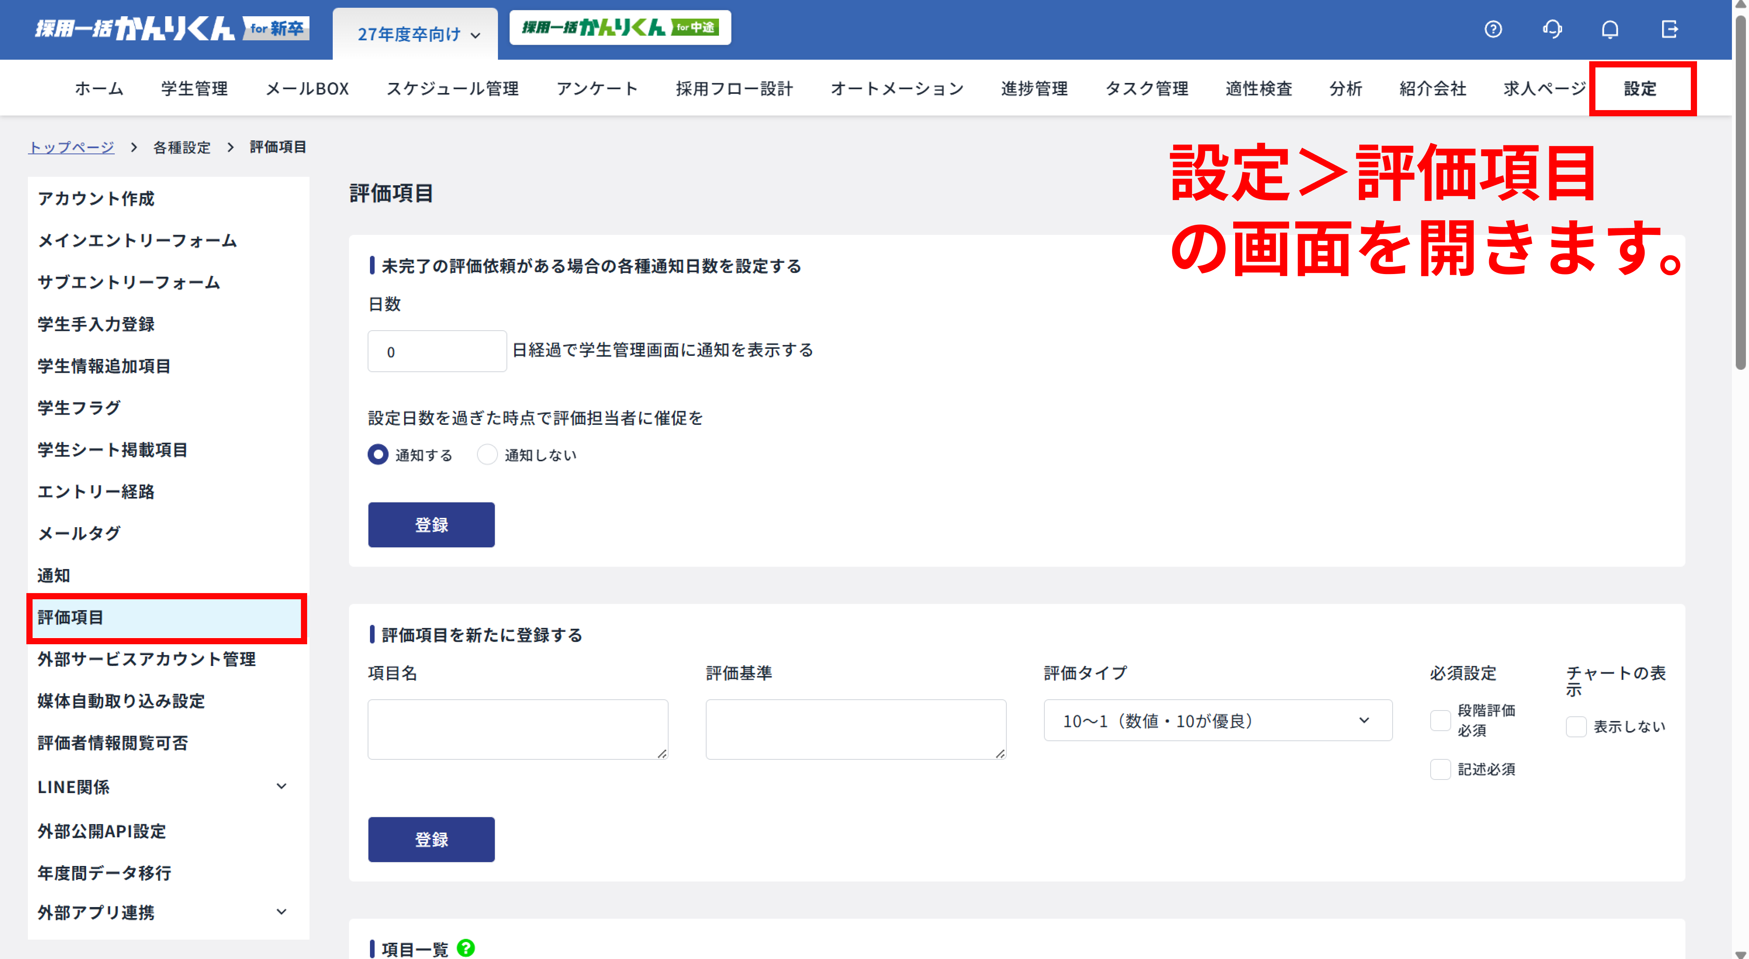This screenshot has width=1749, height=959.
Task: Click the headset support icon
Action: point(1552,29)
